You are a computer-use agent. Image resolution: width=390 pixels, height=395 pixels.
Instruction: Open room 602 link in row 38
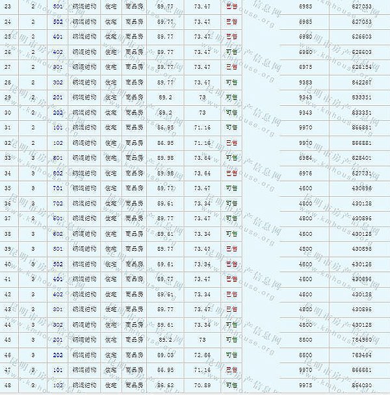pos(57,234)
